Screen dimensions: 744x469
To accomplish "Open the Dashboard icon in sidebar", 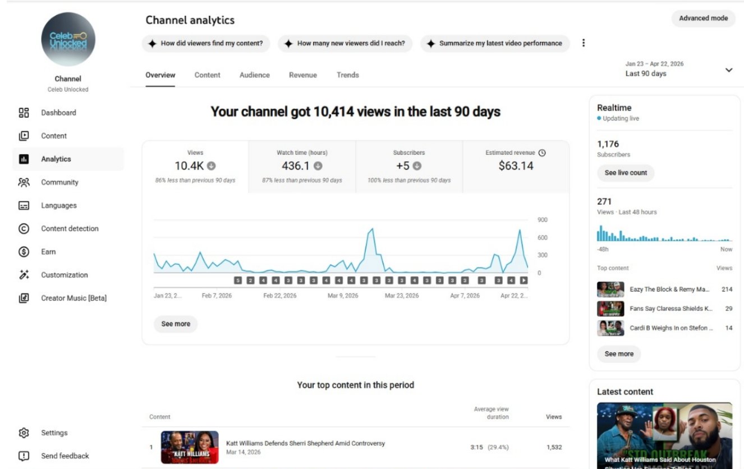I will pyautogui.click(x=24, y=113).
